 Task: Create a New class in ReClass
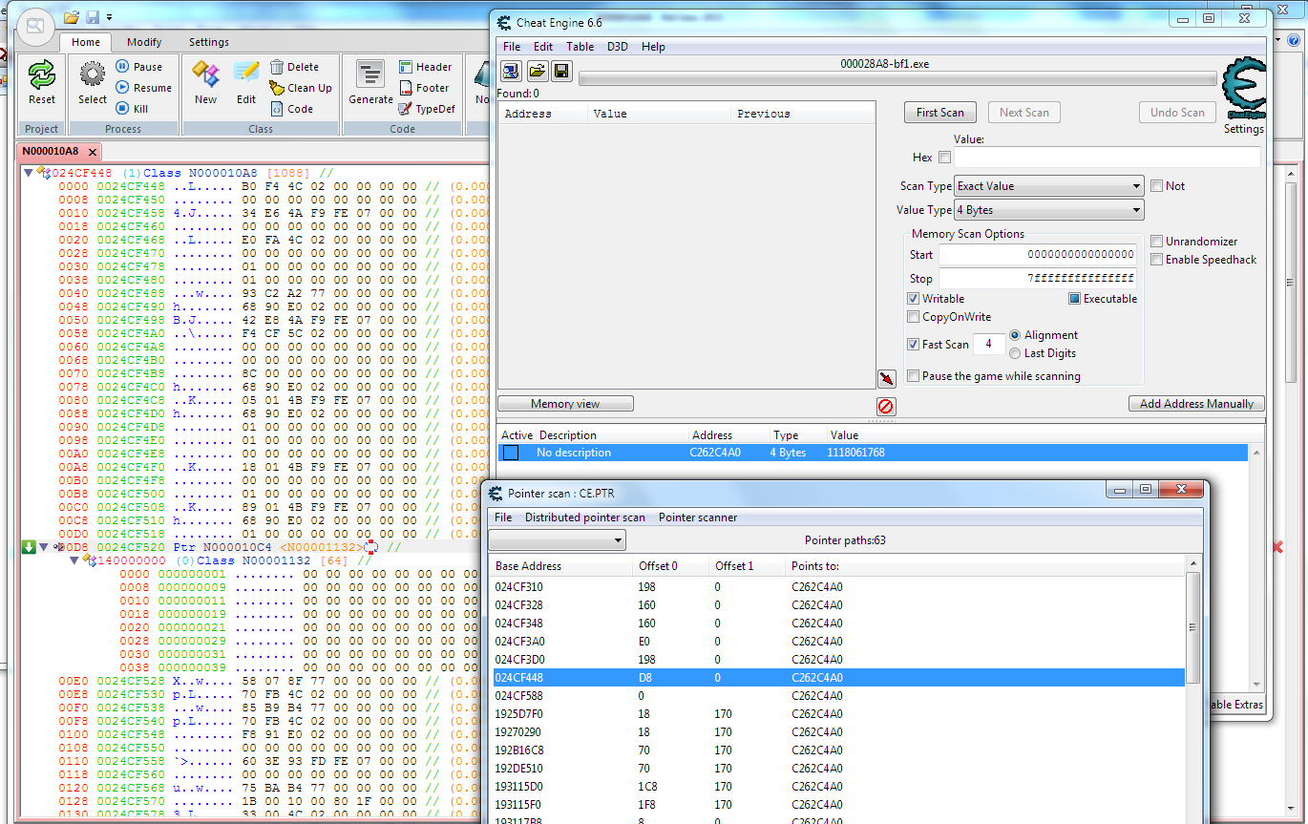point(205,74)
